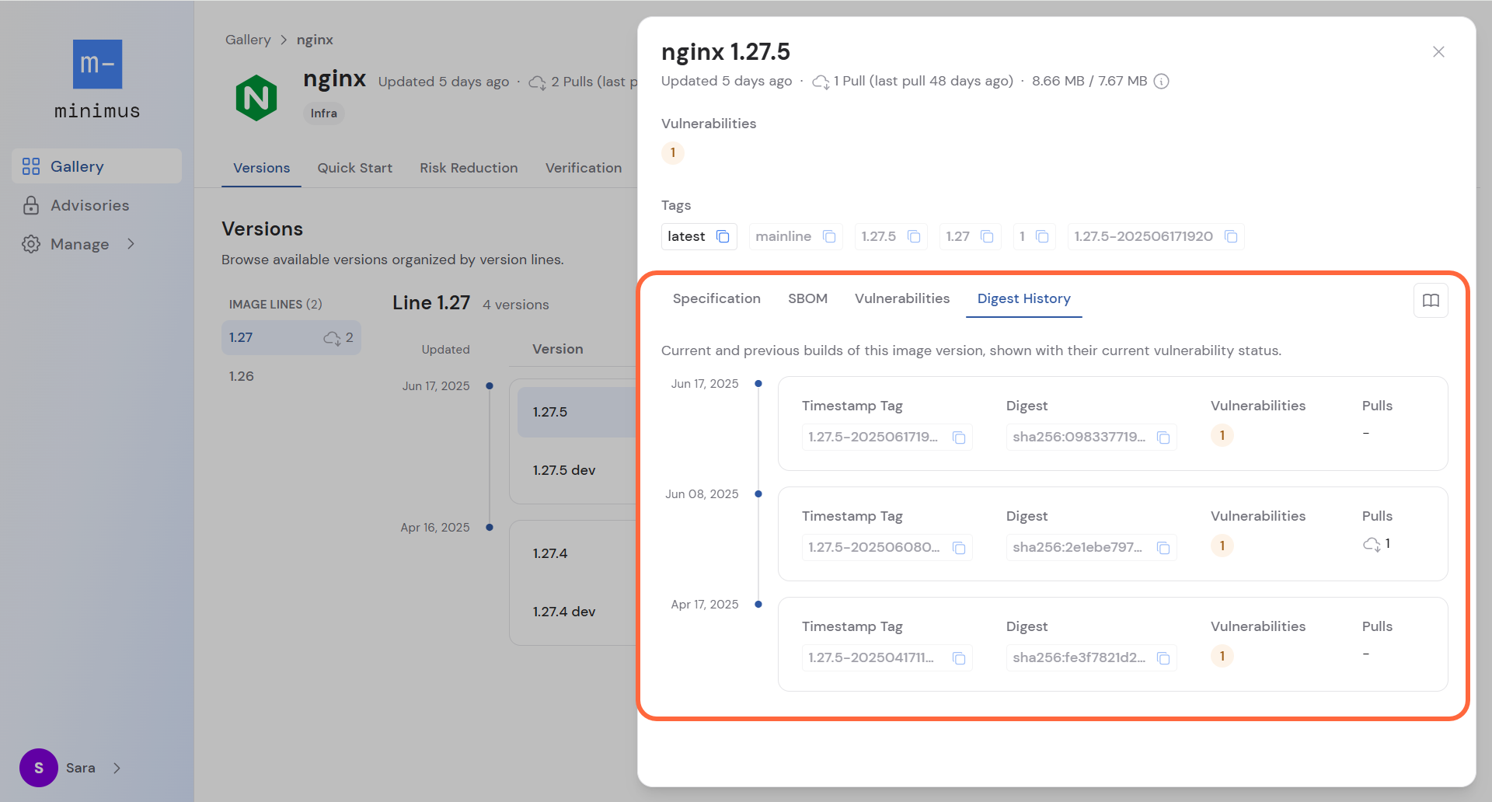The image size is (1492, 802).
Task: Click vulnerability badge for Jun 08 build
Action: coord(1222,546)
